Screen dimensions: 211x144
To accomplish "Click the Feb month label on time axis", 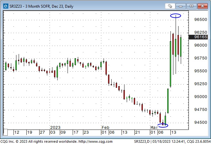I will [105, 128].
